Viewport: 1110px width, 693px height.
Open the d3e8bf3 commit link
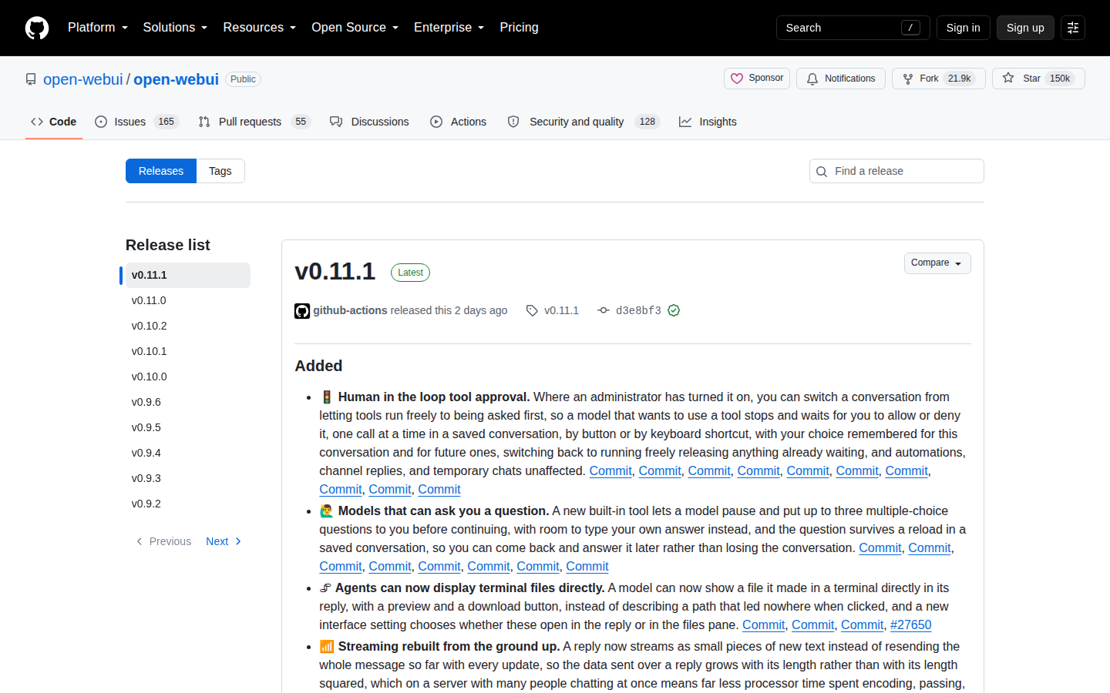[x=638, y=310]
